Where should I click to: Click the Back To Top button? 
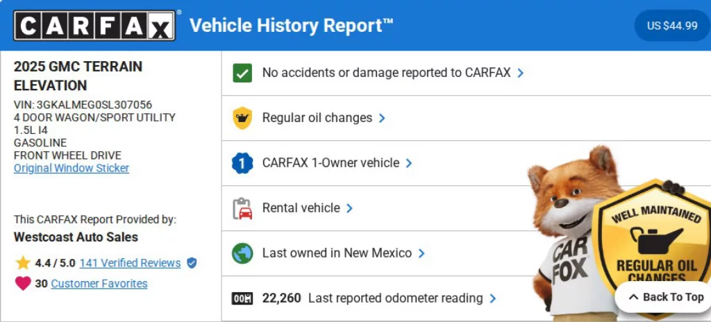tap(665, 297)
